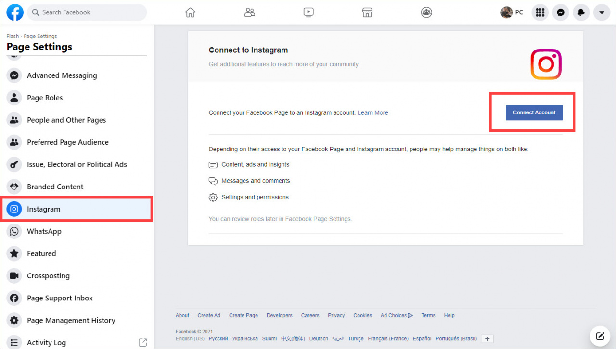
Task: Click the large Instagram logo
Action: pyautogui.click(x=546, y=64)
